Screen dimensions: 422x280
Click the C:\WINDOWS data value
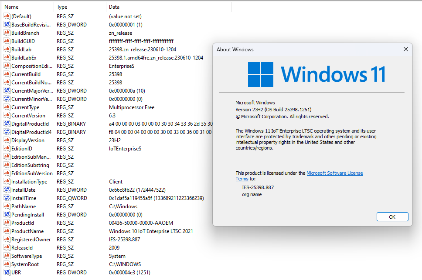tap(125, 264)
